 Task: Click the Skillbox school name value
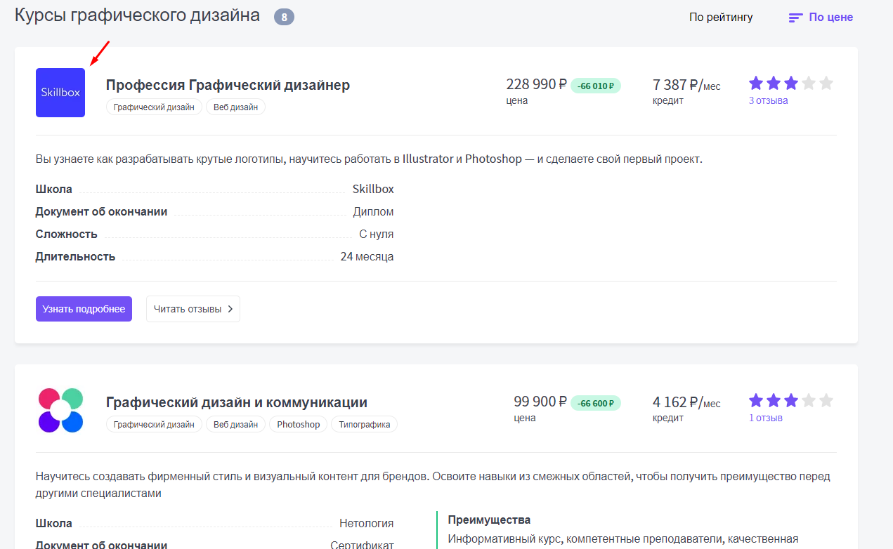pyautogui.click(x=373, y=189)
